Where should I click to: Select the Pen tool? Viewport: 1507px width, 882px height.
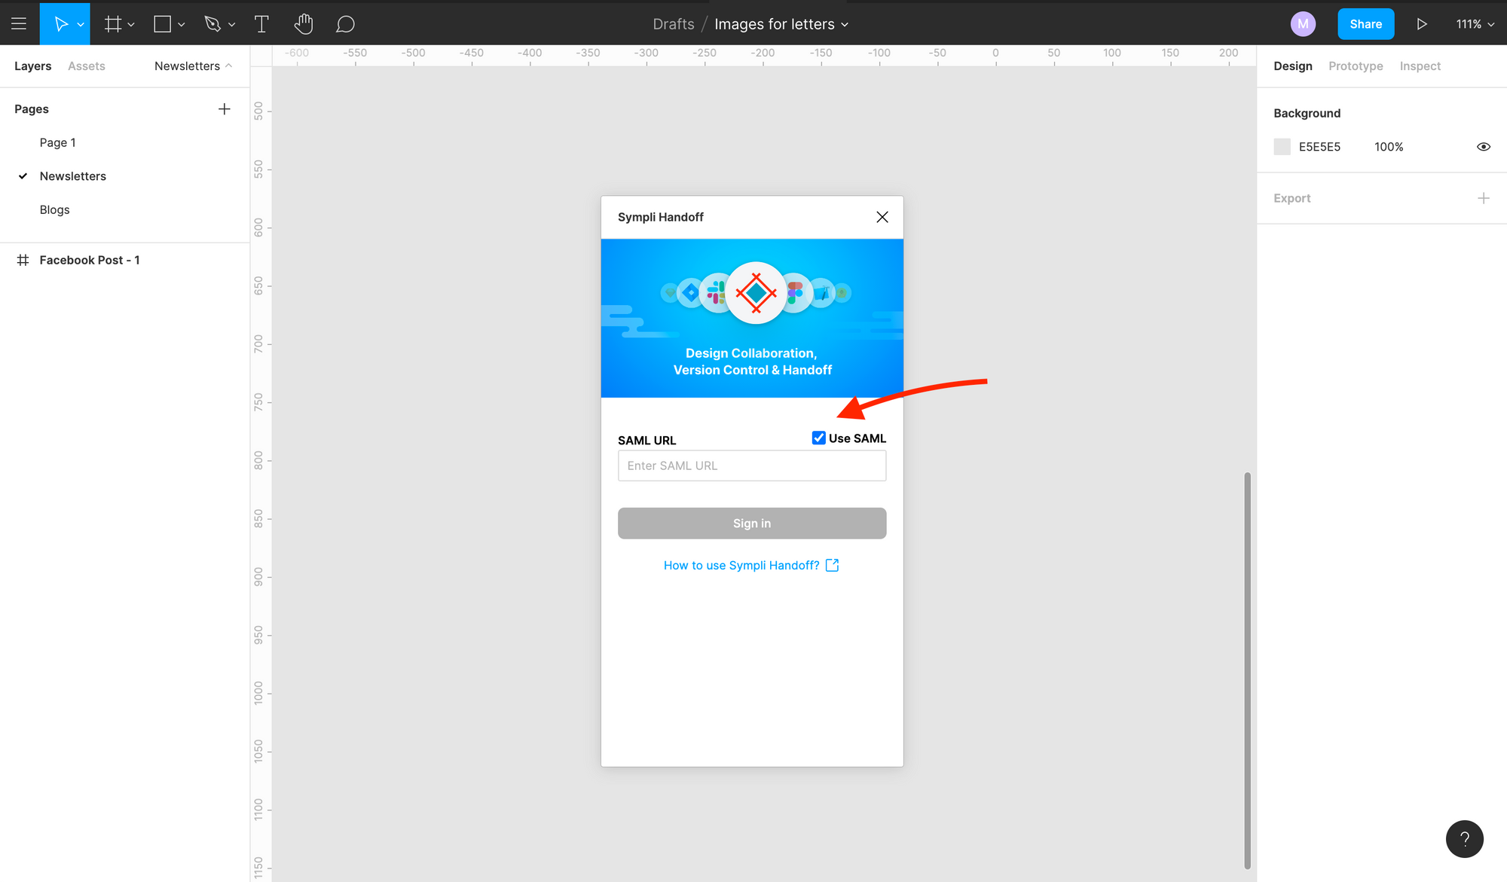tap(212, 24)
